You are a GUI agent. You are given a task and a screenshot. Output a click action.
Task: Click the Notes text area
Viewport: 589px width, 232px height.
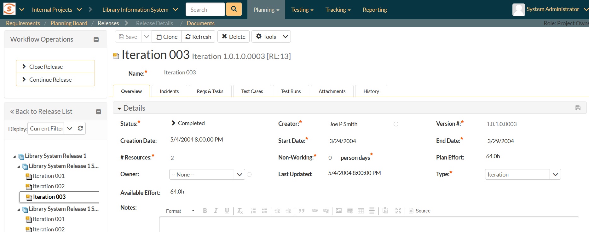(369, 224)
